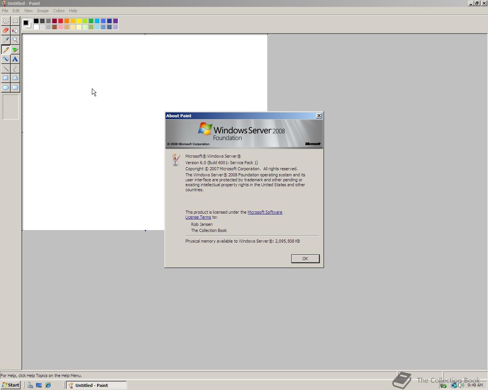Open the Colors menu
Image resolution: width=488 pixels, height=390 pixels.
(59, 11)
